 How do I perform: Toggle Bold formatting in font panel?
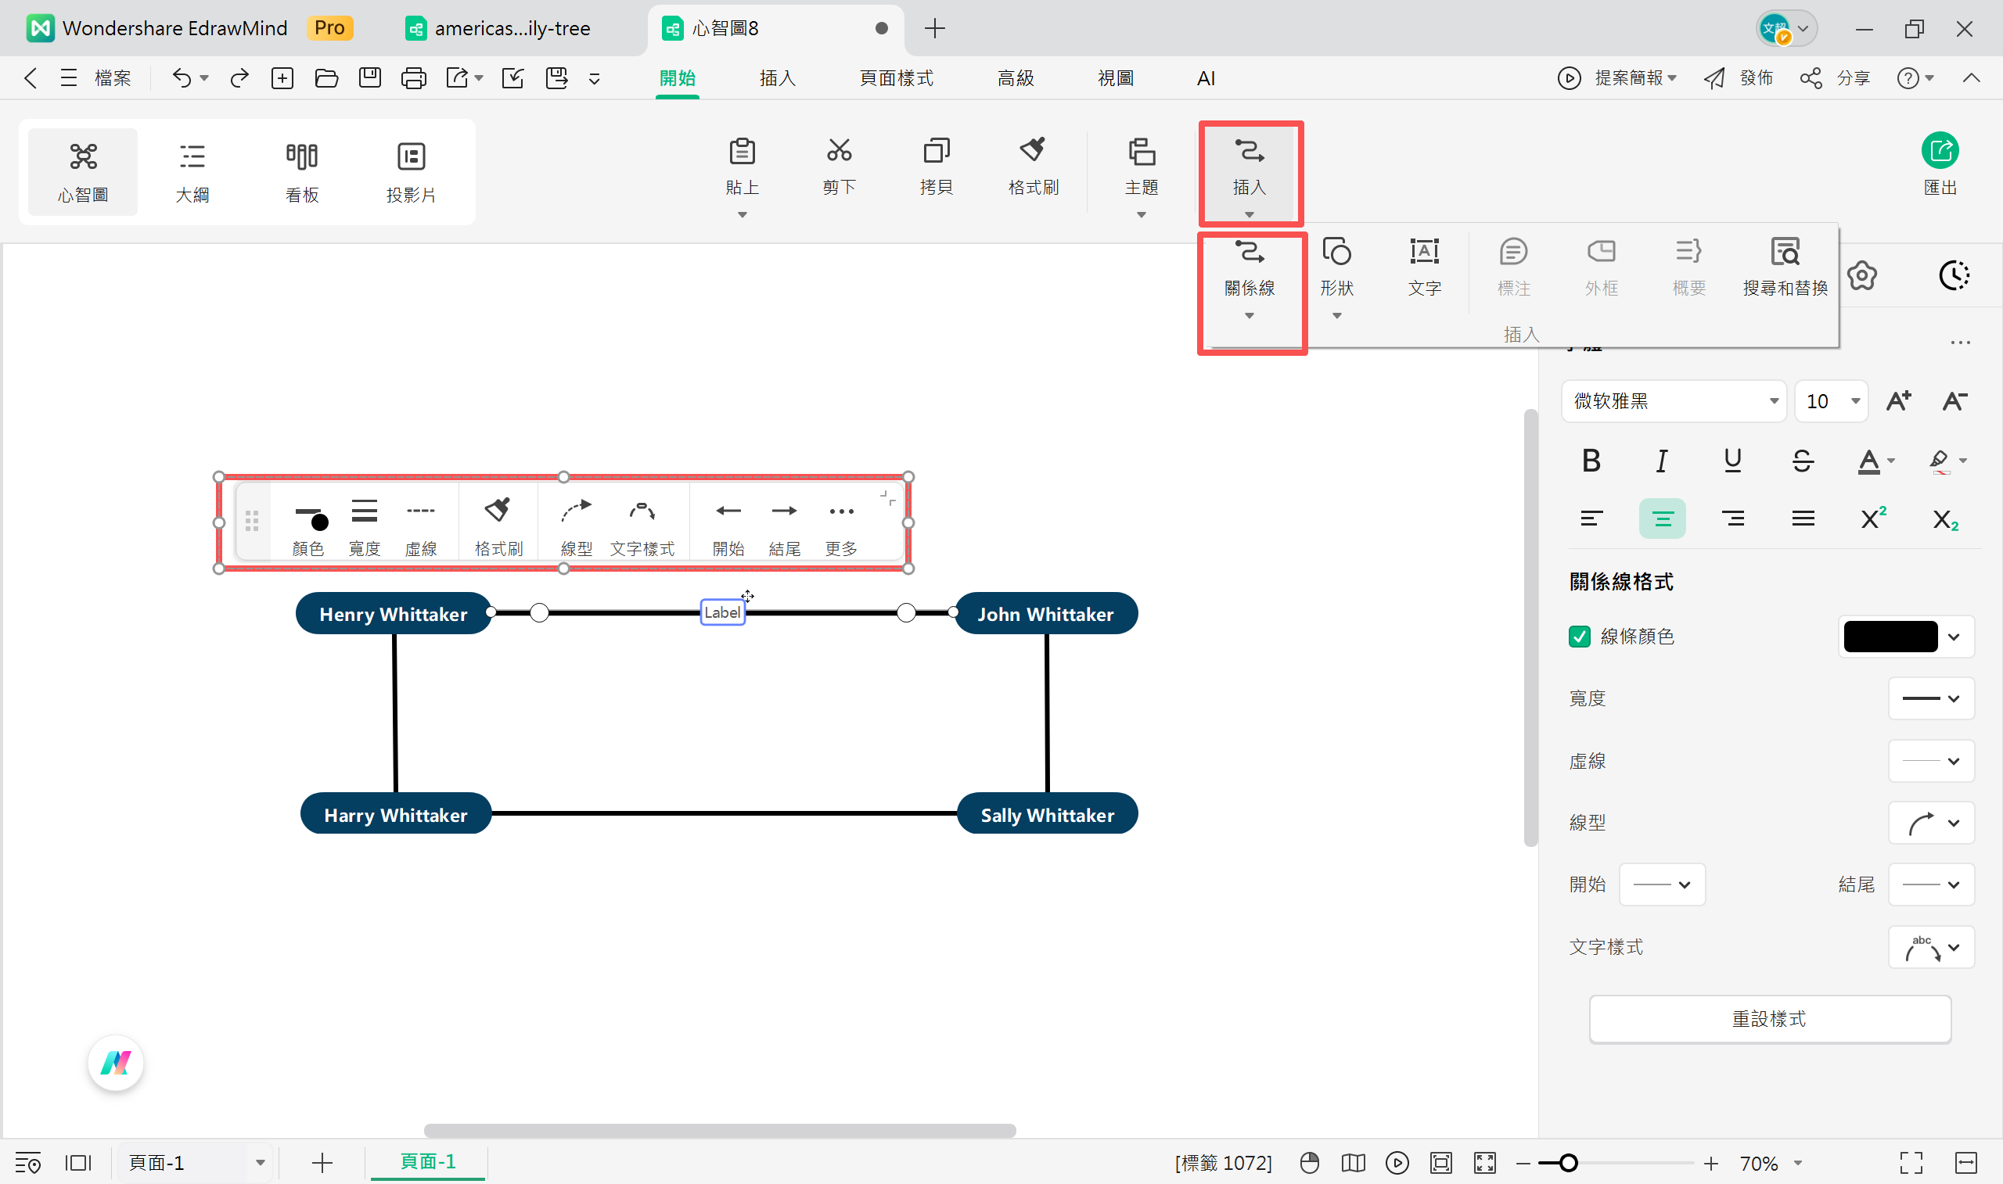[x=1591, y=461]
